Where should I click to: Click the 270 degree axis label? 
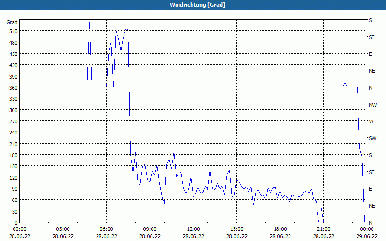12,121
